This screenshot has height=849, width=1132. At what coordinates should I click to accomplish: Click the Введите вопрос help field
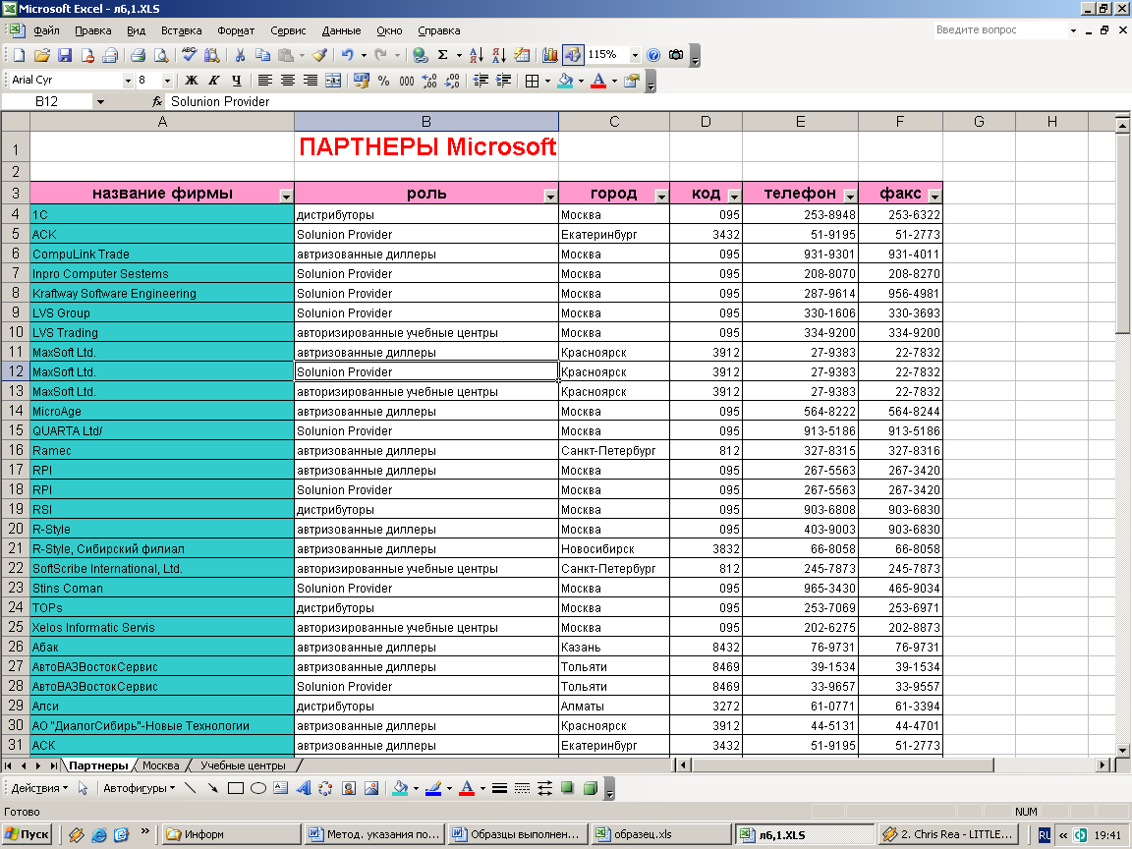tap(1000, 30)
